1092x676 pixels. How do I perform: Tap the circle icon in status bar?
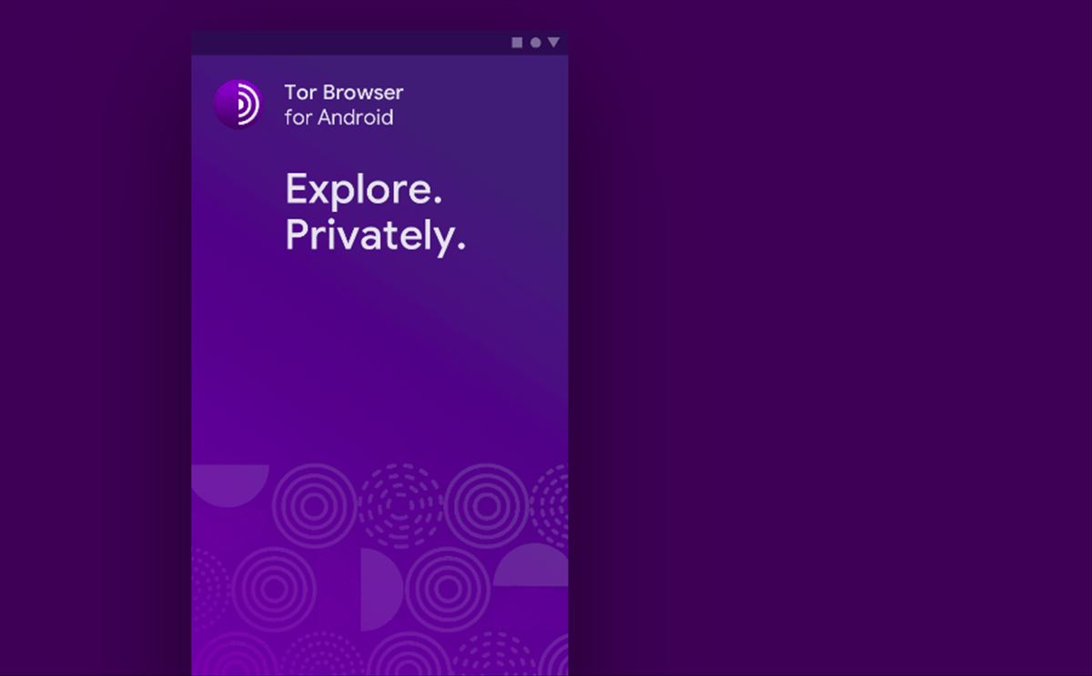pos(535,43)
